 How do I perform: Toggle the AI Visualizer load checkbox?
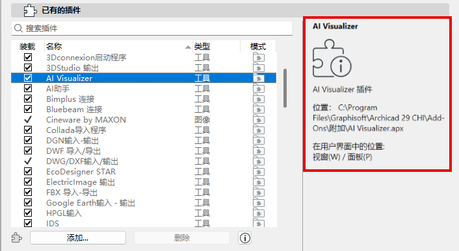tap(28, 78)
